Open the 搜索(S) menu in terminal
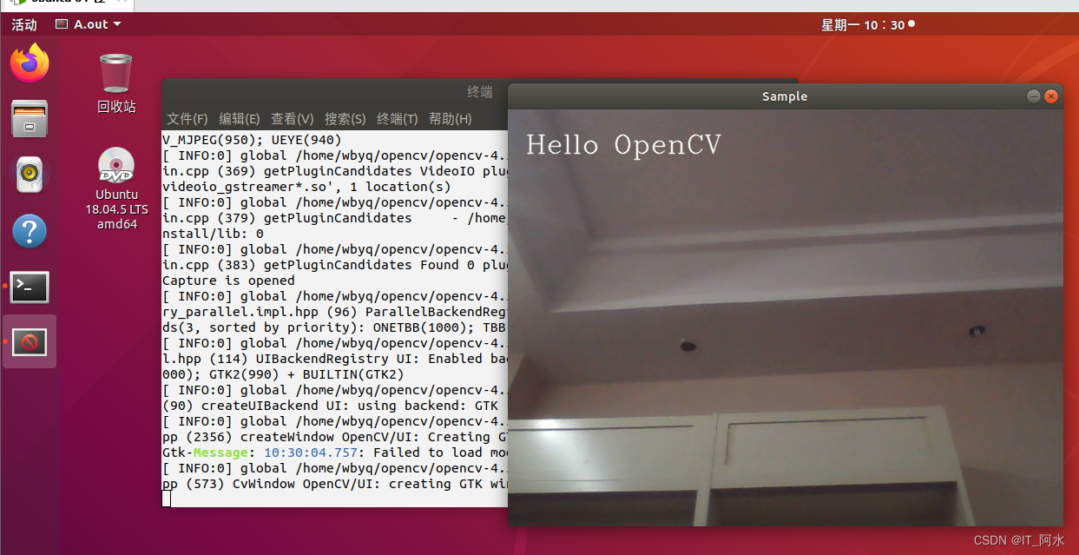 (345, 119)
